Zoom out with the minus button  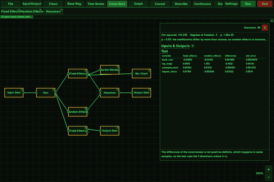tap(269, 177)
